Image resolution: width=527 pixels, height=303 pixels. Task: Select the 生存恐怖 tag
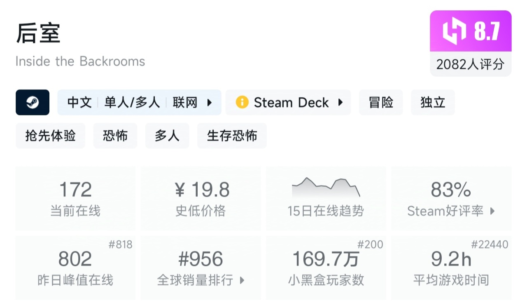point(232,136)
